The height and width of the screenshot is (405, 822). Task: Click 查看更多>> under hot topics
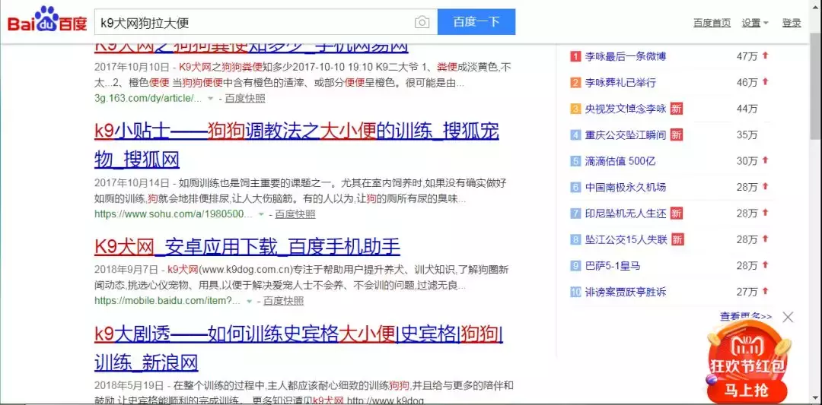pos(746,316)
